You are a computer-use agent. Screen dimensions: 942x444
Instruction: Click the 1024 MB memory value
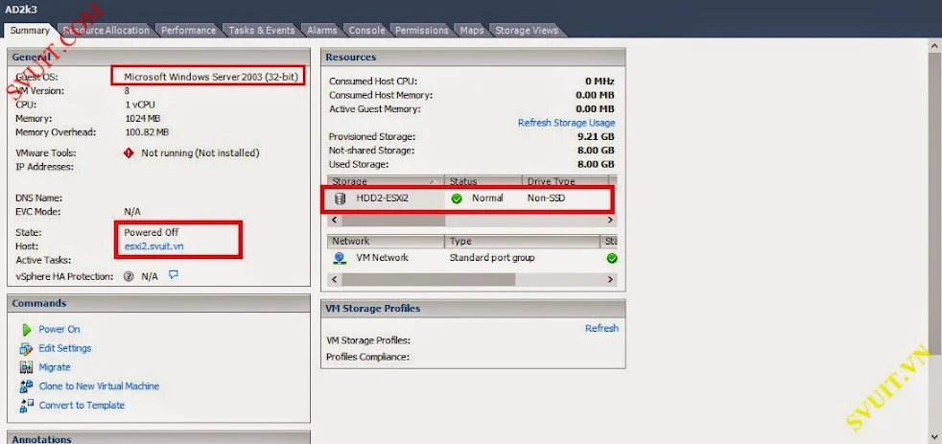click(x=142, y=118)
